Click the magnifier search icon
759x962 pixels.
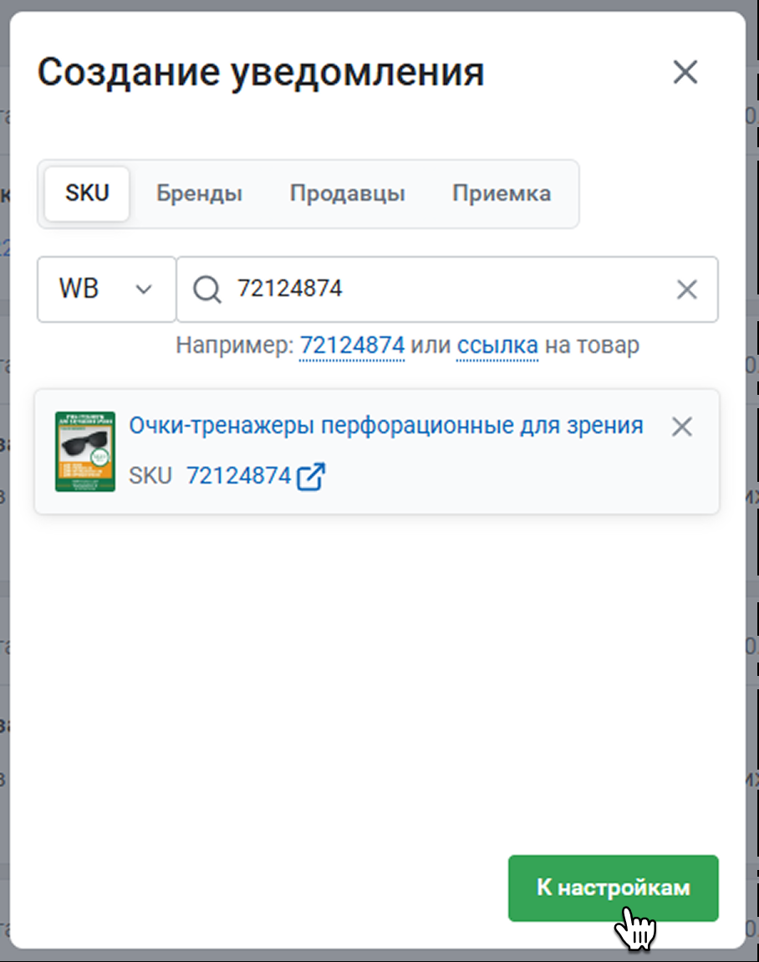(x=206, y=289)
